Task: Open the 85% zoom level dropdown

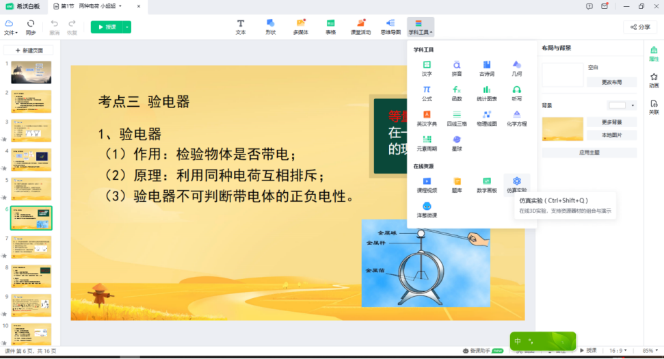Action: pyautogui.click(x=650, y=350)
